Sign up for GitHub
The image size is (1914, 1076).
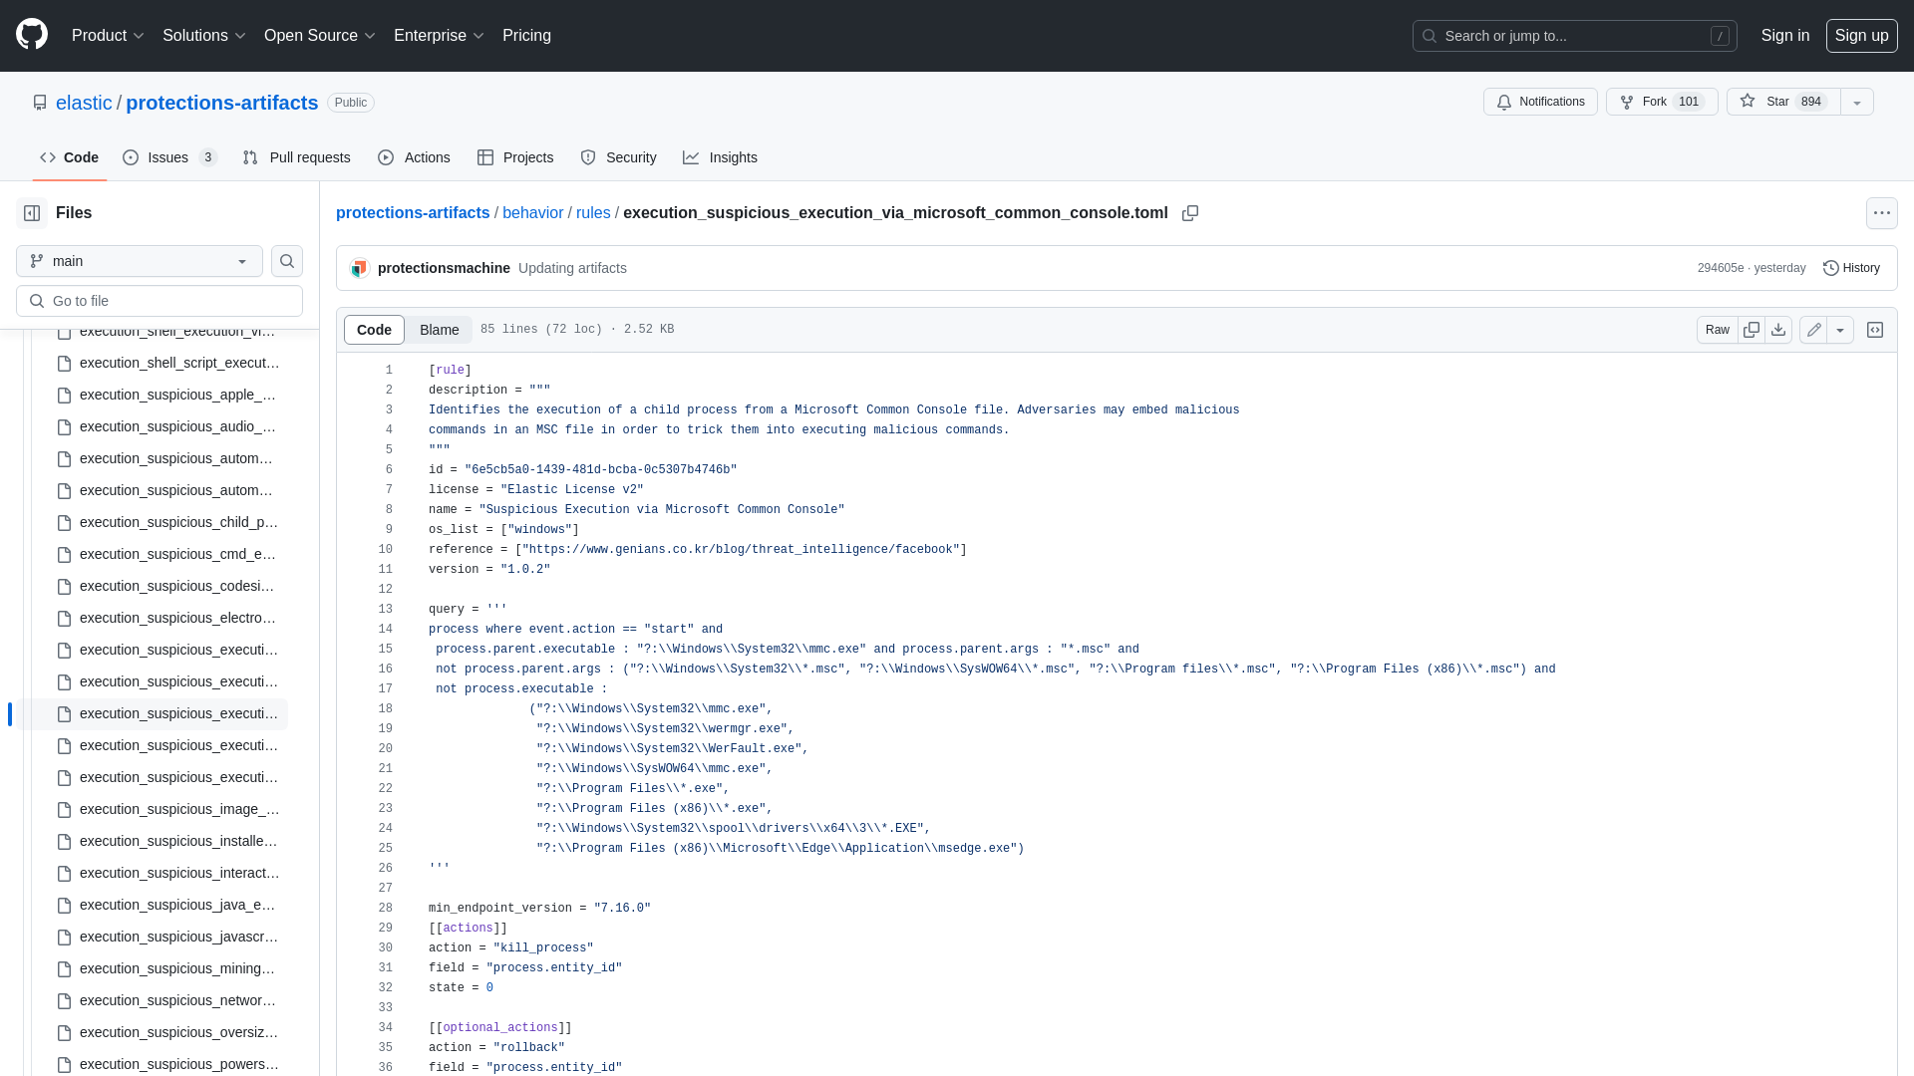(1861, 36)
